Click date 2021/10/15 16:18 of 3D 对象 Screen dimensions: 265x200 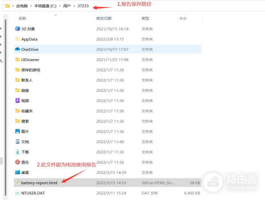112,29
